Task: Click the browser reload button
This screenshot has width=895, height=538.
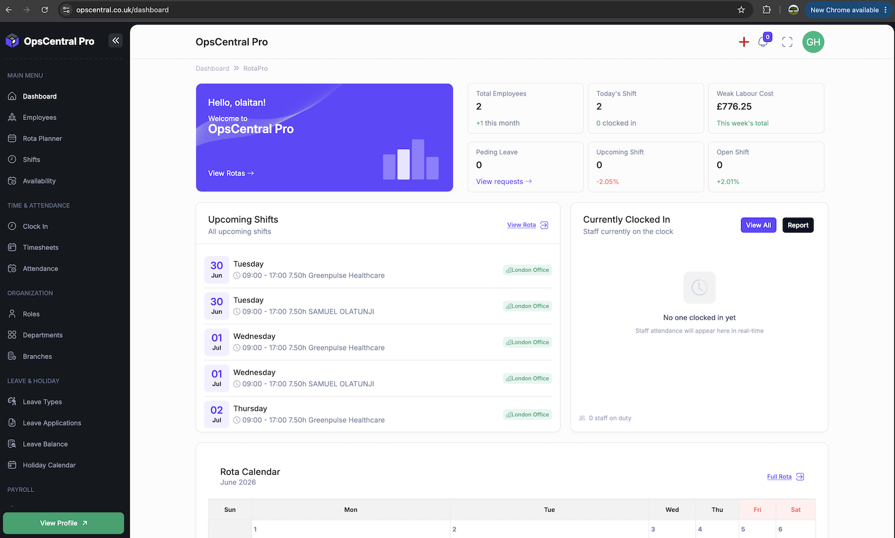Action: point(45,10)
